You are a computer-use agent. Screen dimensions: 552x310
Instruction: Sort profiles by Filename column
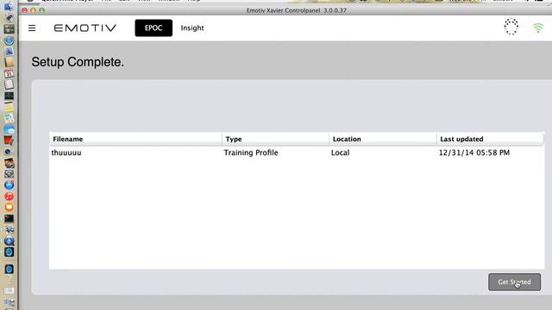point(135,139)
